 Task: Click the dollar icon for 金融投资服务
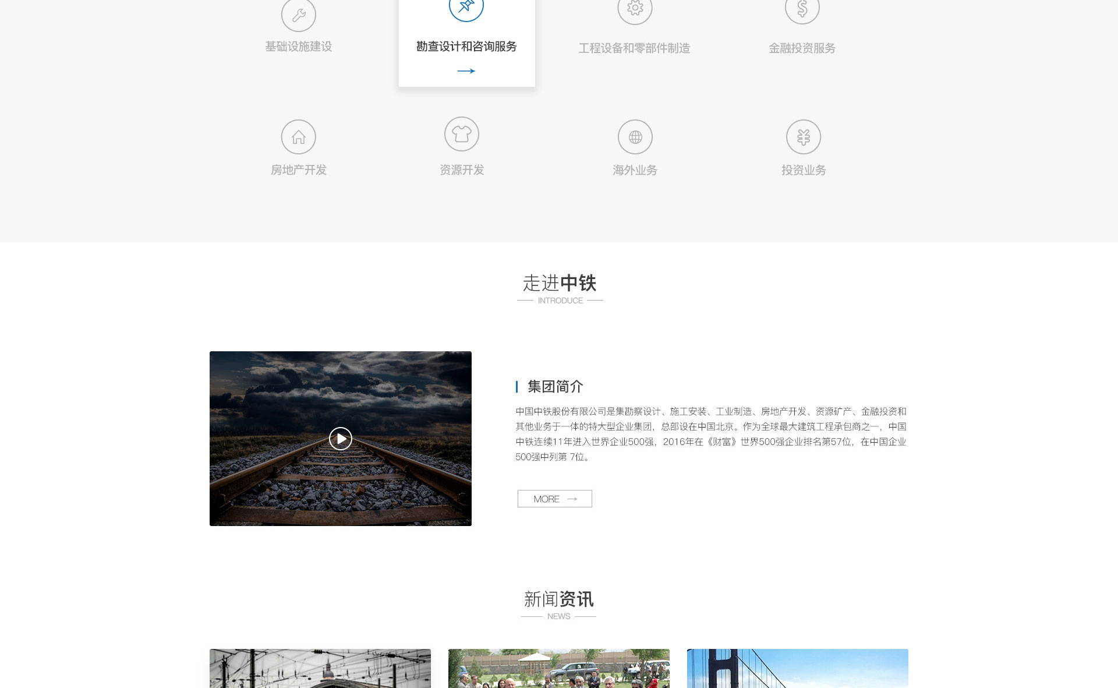point(802,8)
